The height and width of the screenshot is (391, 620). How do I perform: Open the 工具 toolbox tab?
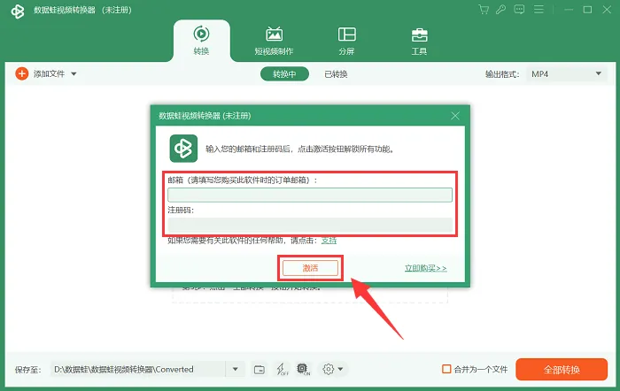click(x=419, y=42)
